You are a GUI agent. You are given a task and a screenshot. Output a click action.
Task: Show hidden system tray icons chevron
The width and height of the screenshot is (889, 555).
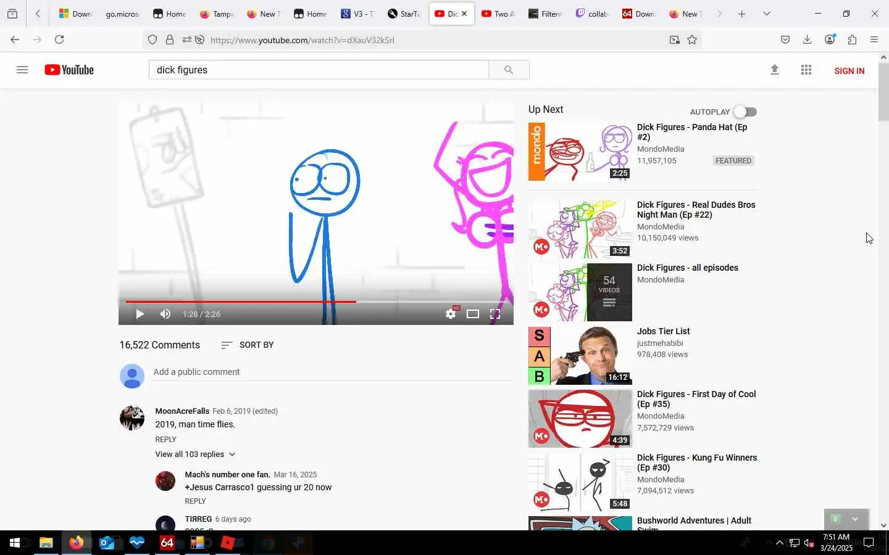[779, 543]
